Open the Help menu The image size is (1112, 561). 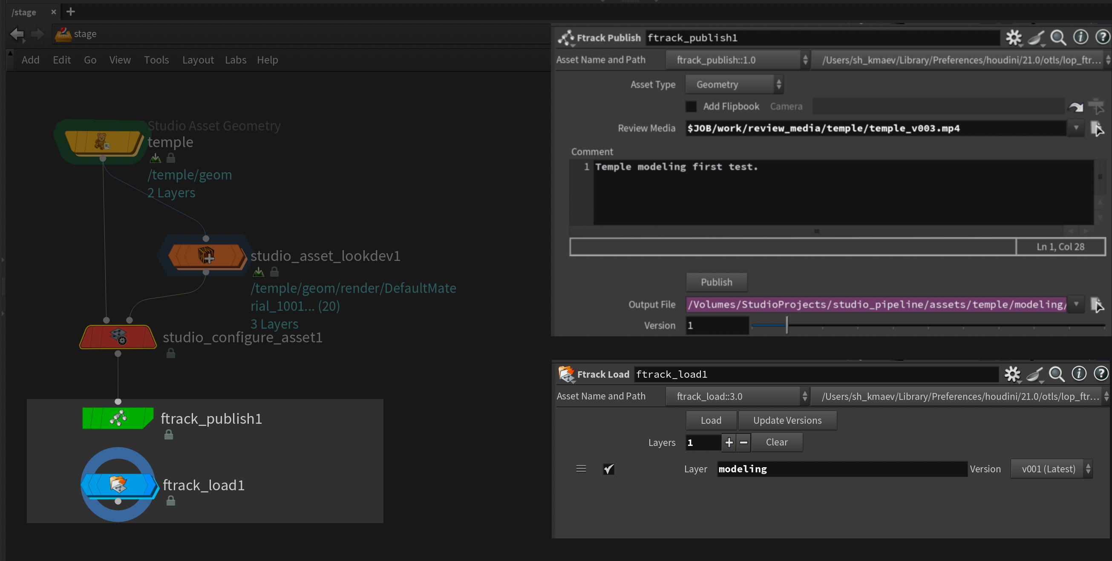267,60
